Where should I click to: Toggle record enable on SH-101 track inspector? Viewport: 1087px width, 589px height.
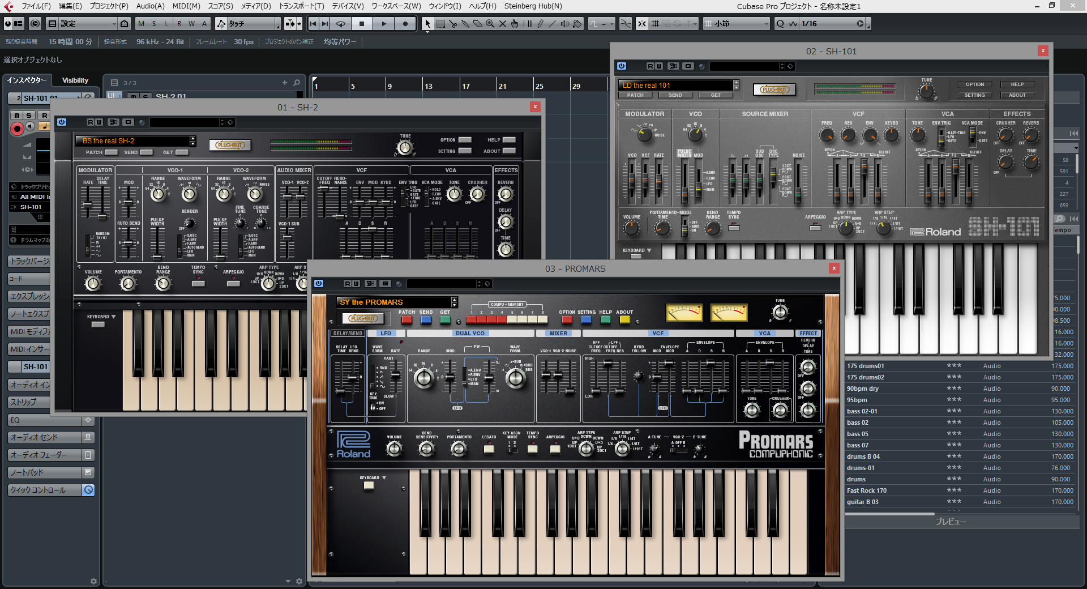[x=17, y=129]
